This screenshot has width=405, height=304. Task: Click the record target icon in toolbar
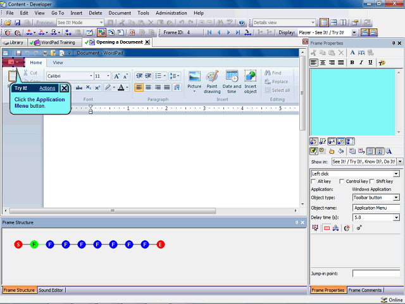[8, 32]
